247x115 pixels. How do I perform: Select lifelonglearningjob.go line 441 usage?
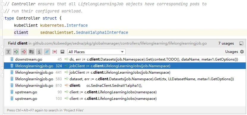125,73
